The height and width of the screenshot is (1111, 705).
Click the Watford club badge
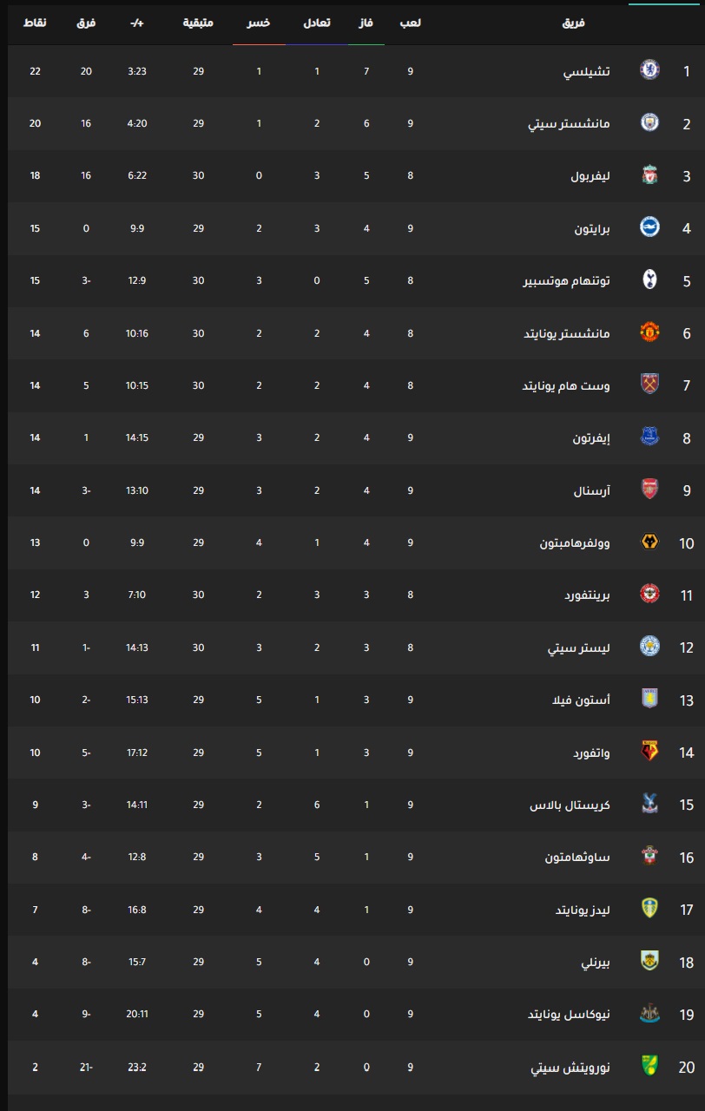pyautogui.click(x=649, y=752)
